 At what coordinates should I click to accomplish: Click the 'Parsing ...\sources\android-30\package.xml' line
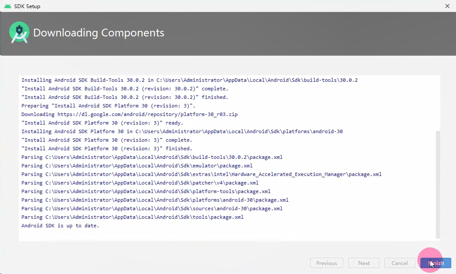pyautogui.click(x=152, y=208)
